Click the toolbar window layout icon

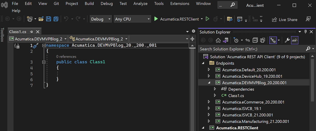(x=240, y=19)
